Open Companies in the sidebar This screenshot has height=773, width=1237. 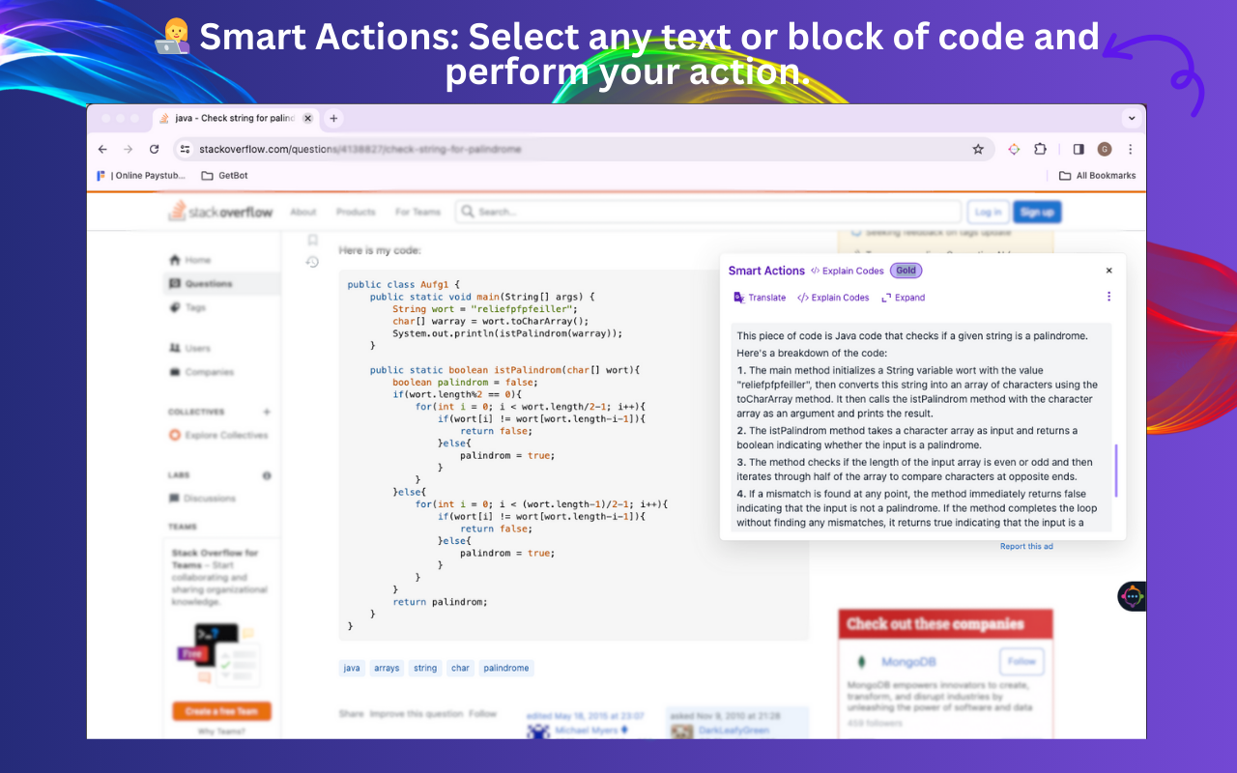202,372
